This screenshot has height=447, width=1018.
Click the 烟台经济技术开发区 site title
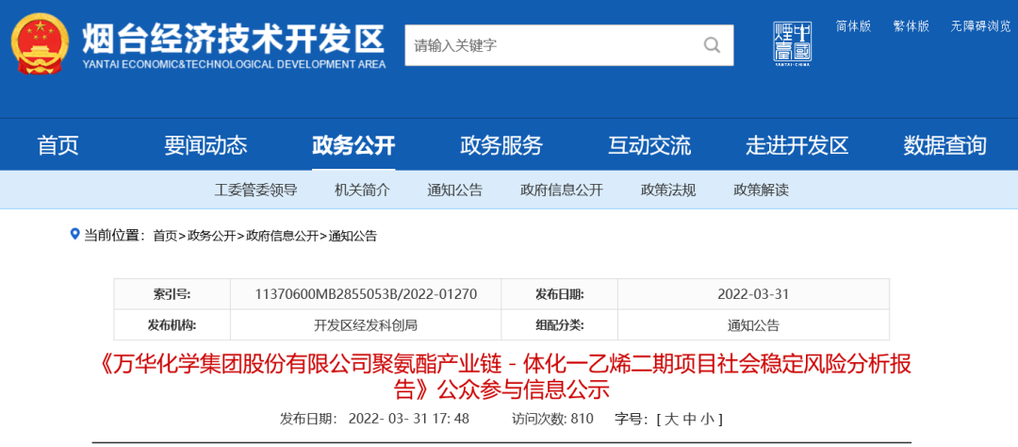[234, 40]
